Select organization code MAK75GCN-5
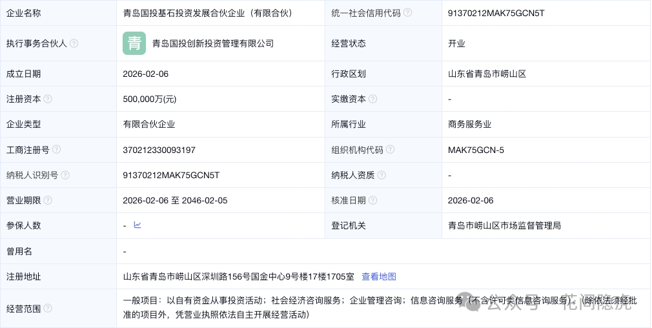The width and height of the screenshot is (652, 328). (476, 150)
